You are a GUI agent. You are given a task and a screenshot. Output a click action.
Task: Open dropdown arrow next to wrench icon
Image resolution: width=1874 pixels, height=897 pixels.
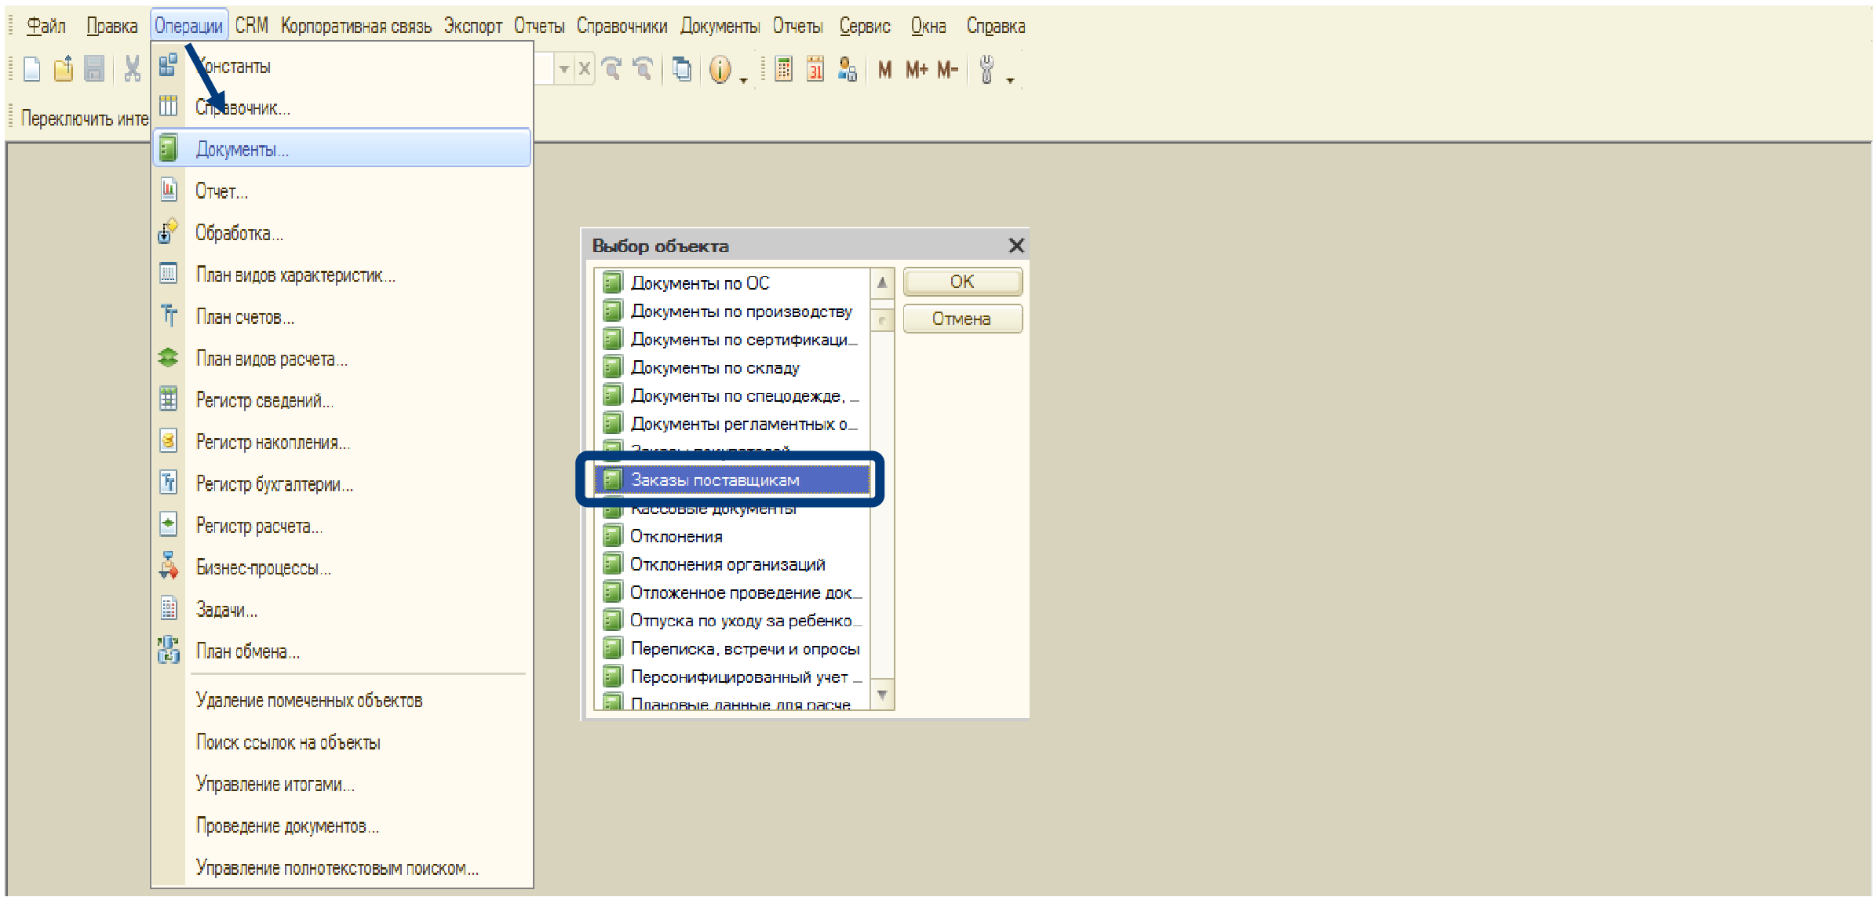coord(1010,80)
